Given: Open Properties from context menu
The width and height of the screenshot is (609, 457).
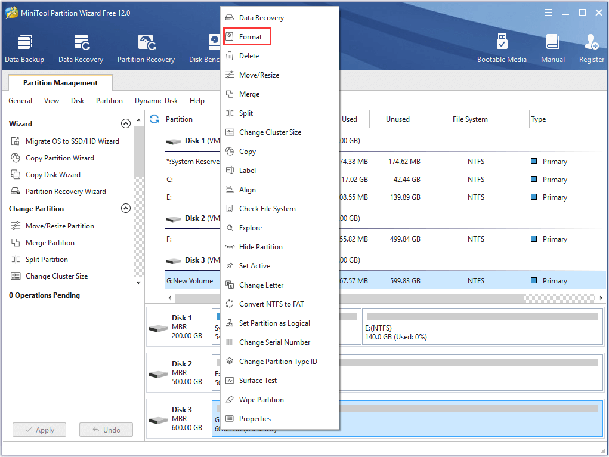Looking at the screenshot, I should [280, 419].
